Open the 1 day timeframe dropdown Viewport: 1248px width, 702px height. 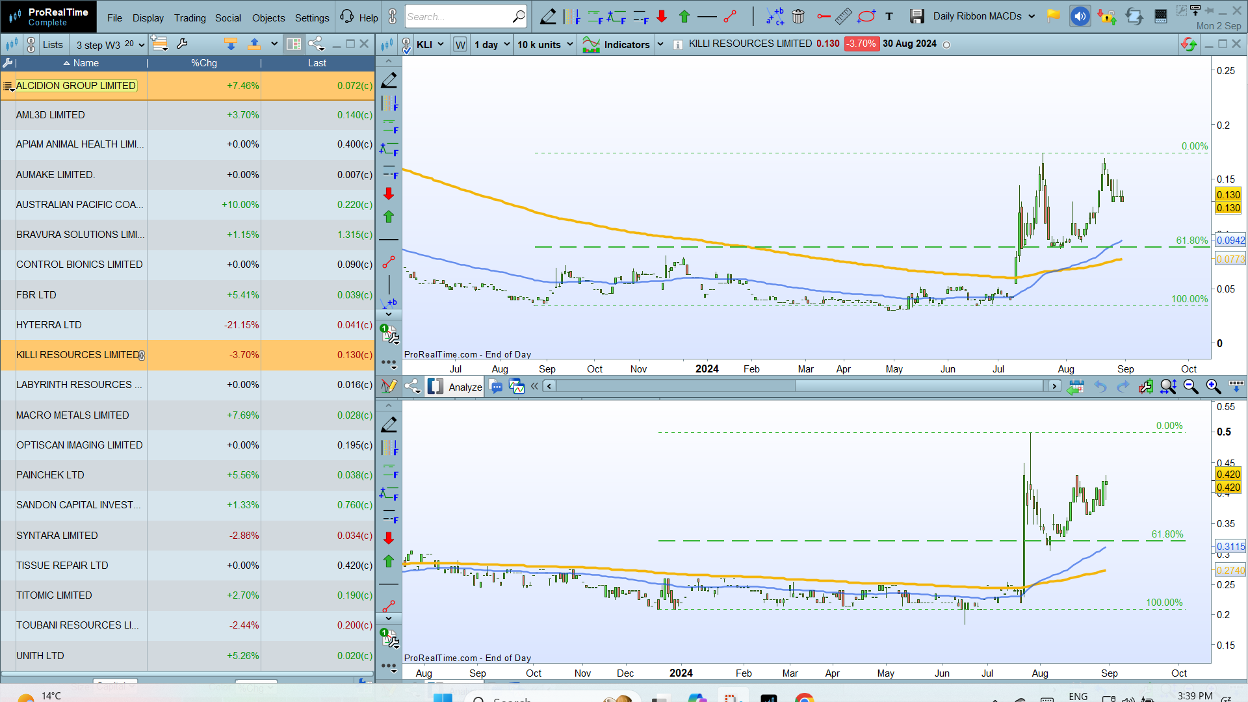click(x=492, y=45)
